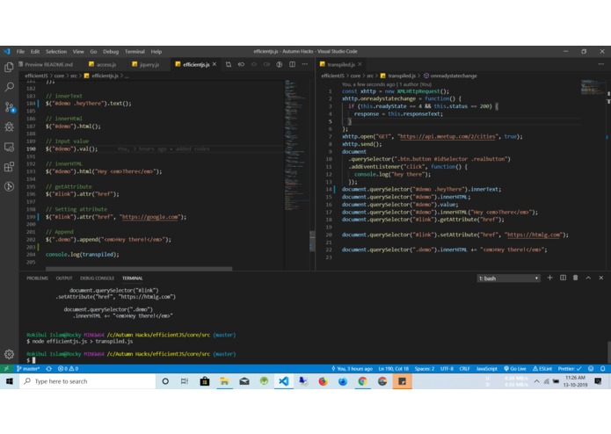611x434 pixels.
Task: Open the Explorer view in activity bar
Action: coord(9,68)
